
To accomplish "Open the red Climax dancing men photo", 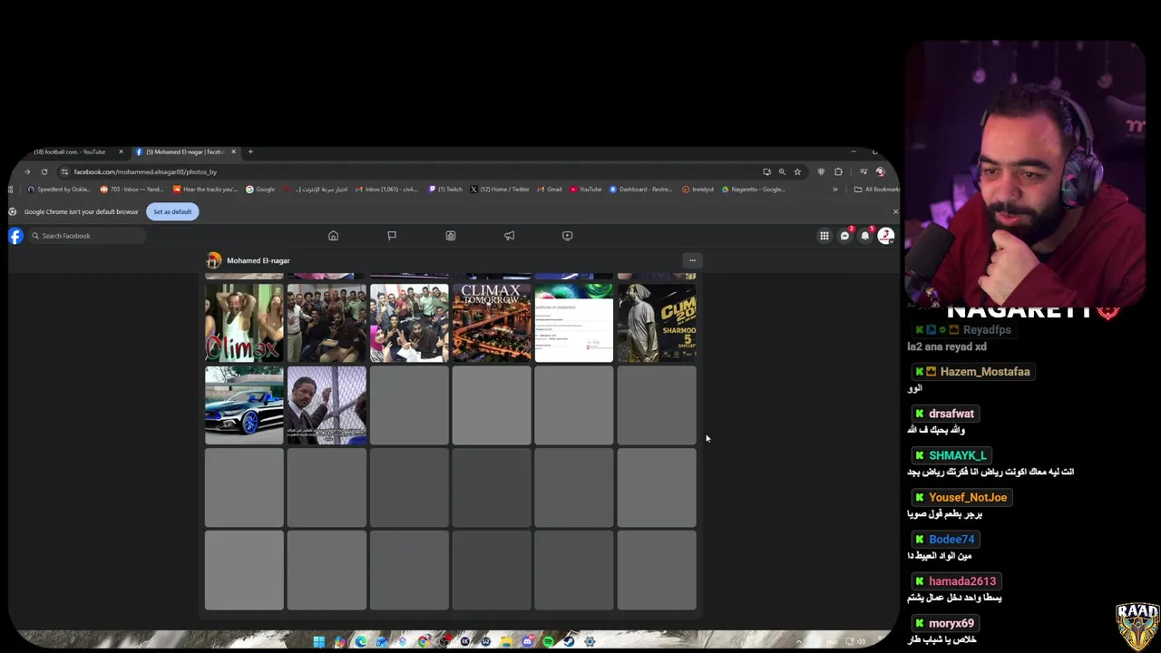I will [x=244, y=323].
